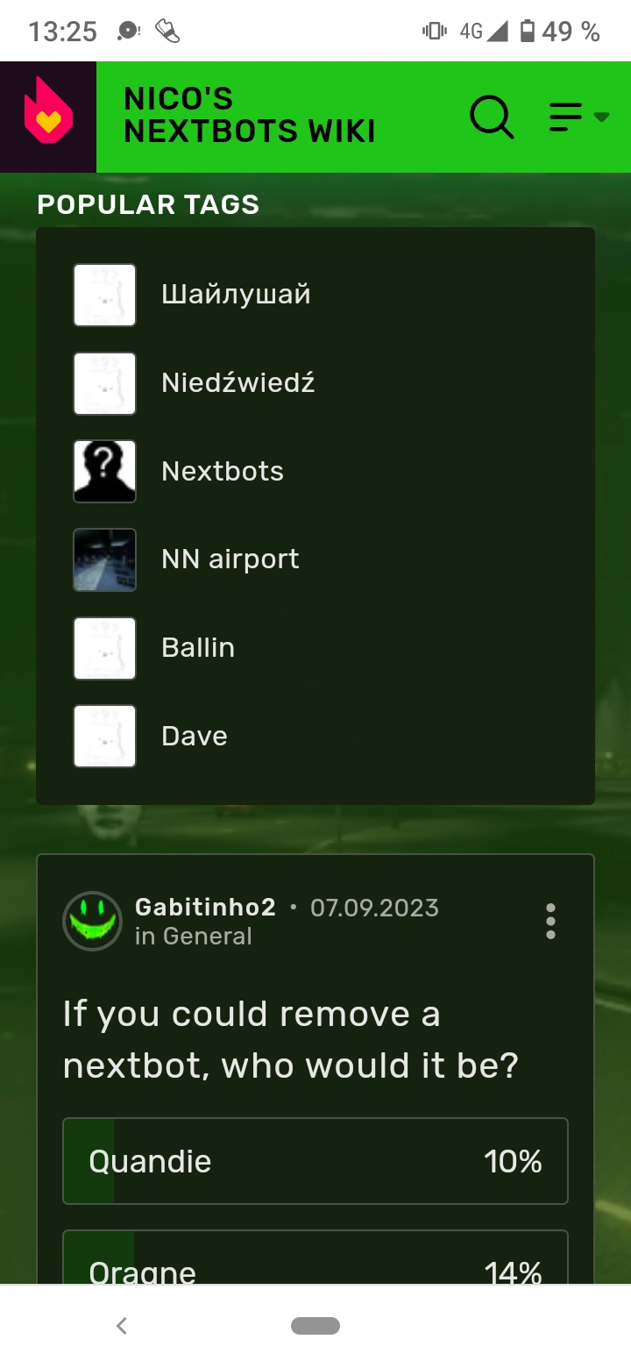Open the Ballin tag
Viewport: 631px width, 1368px height.
pyautogui.click(x=198, y=647)
